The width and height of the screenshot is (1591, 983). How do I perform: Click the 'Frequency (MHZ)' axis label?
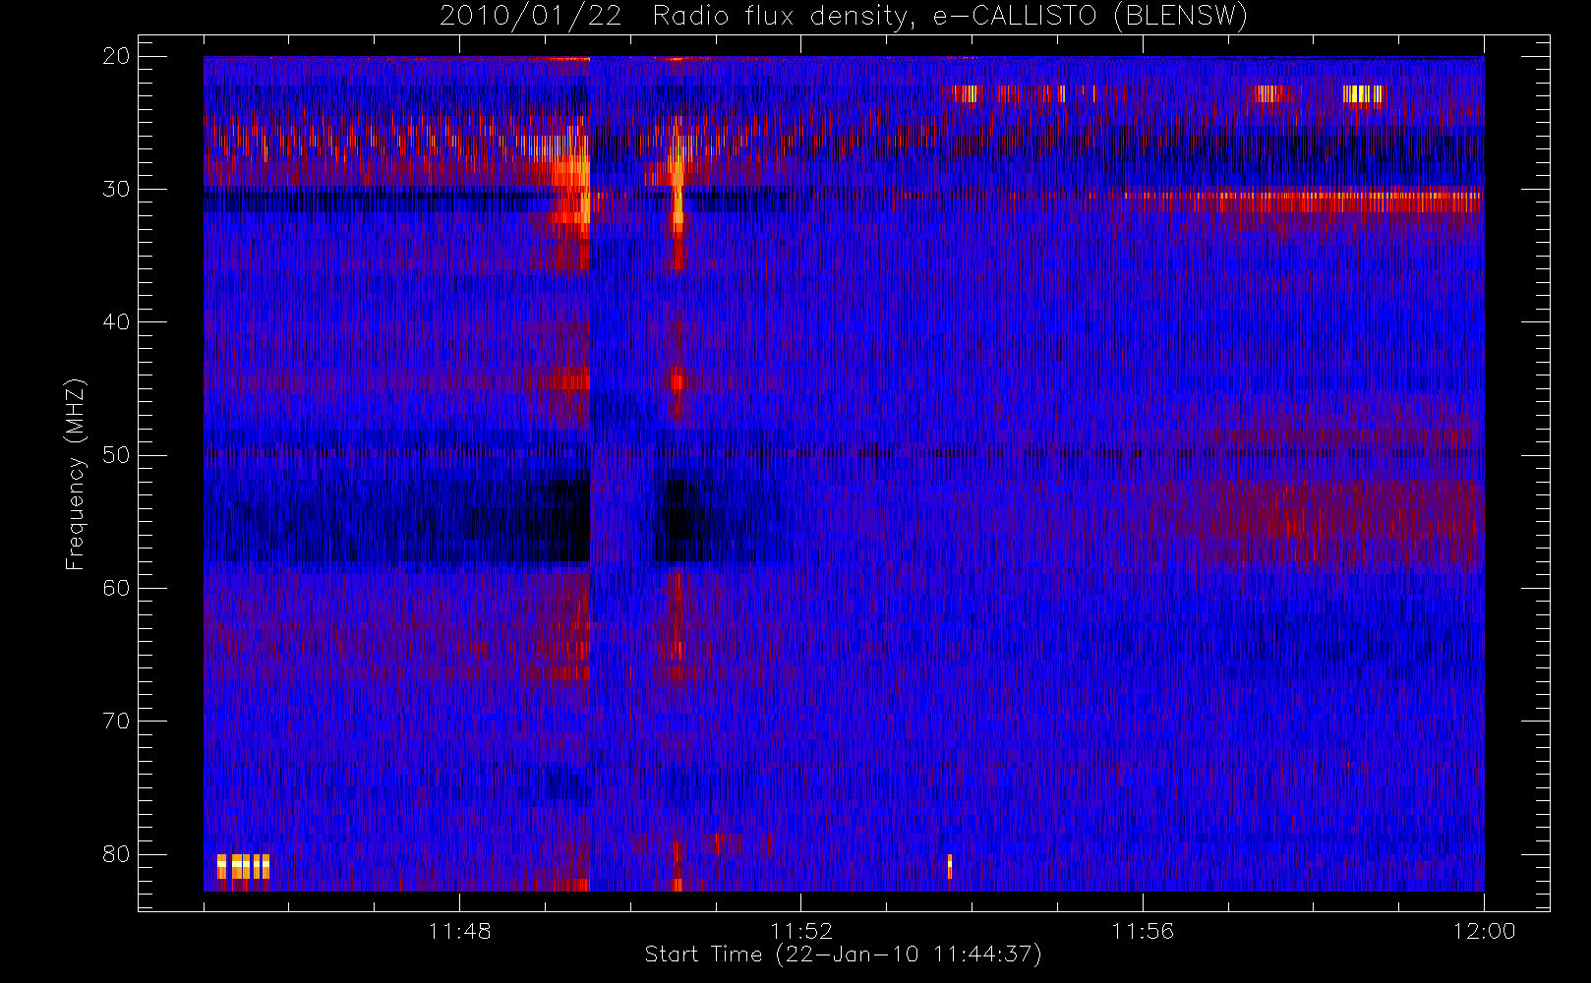[x=76, y=474]
